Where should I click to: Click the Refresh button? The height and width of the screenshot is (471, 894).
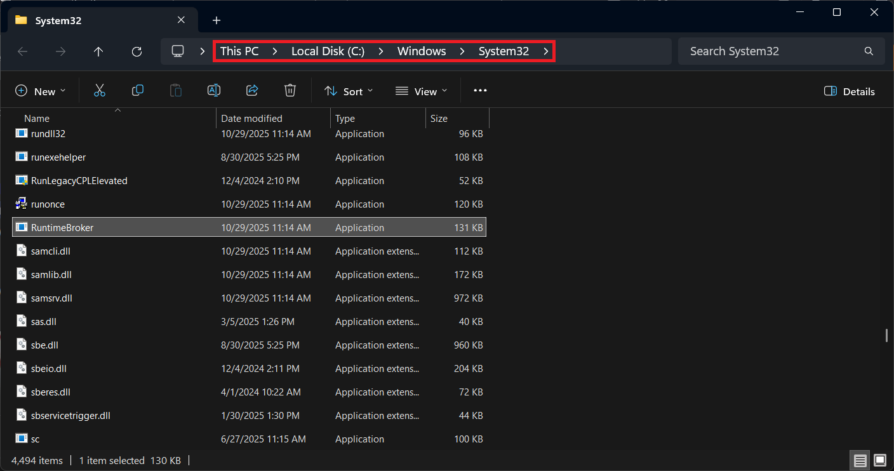click(x=137, y=51)
